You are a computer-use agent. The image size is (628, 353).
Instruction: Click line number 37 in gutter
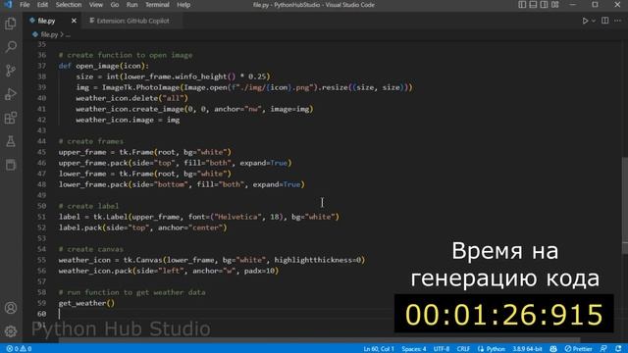[x=41, y=66]
